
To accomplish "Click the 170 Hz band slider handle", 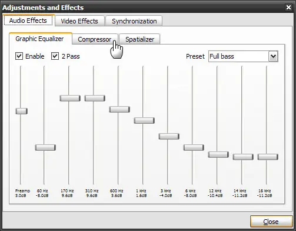I will click(x=70, y=98).
